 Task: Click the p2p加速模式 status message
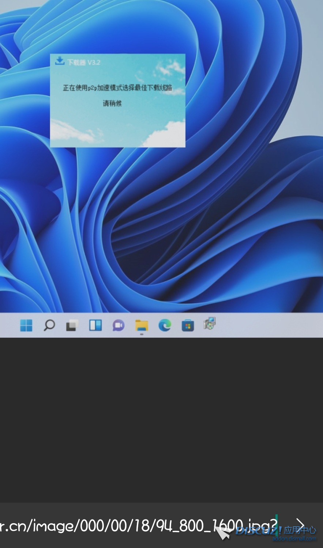pos(117,88)
